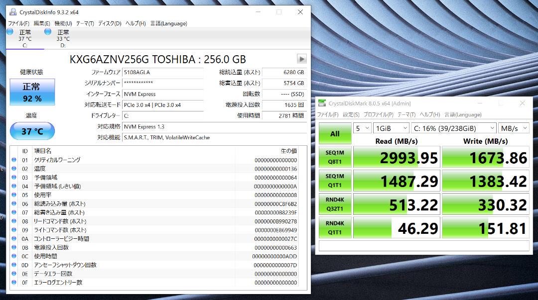This screenshot has height=300, width=538.
Task: Click features field S.M.A.R.T., TRIM, VolatileWriteCache
Action: pos(214,137)
